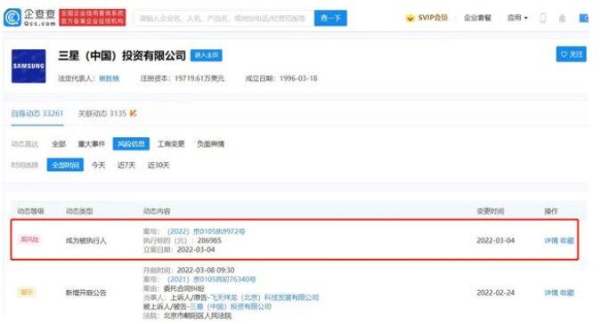Select the 全部时间 time filter
The height and width of the screenshot is (324, 601).
65,165
